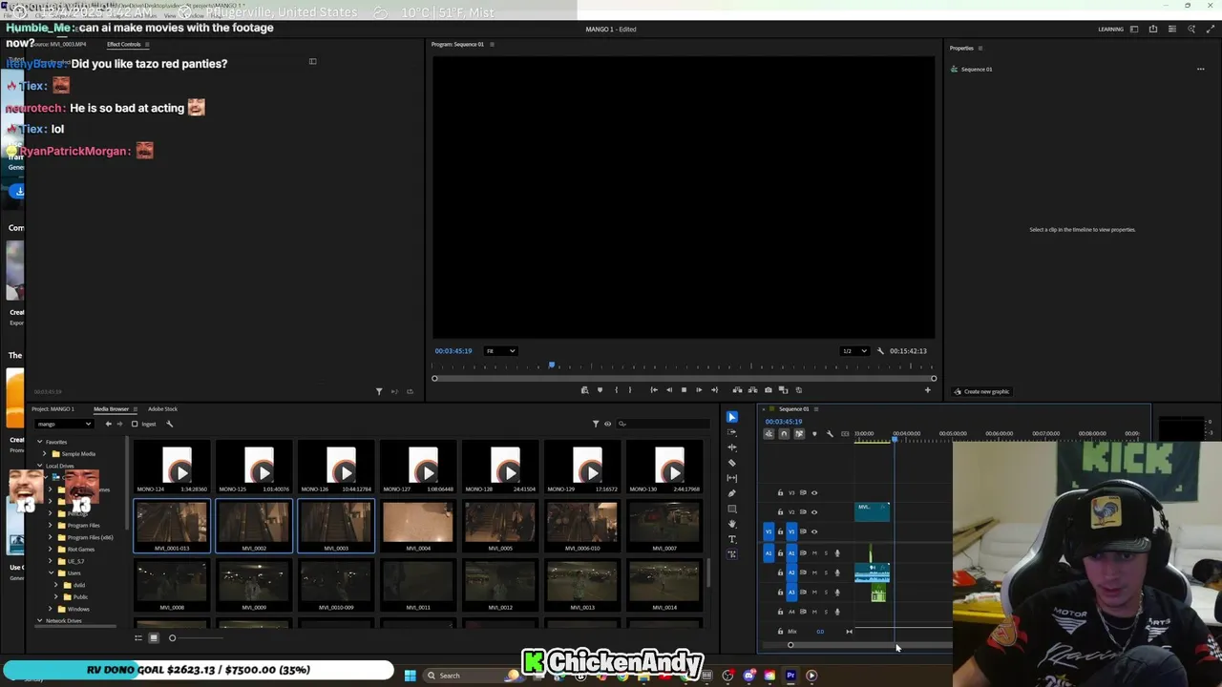This screenshot has width=1222, height=687.
Task: Select the Slip tool
Action: (x=732, y=478)
